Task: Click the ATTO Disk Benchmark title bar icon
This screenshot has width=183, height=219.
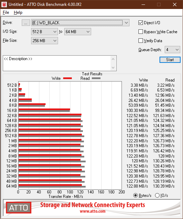Action: [4, 4]
